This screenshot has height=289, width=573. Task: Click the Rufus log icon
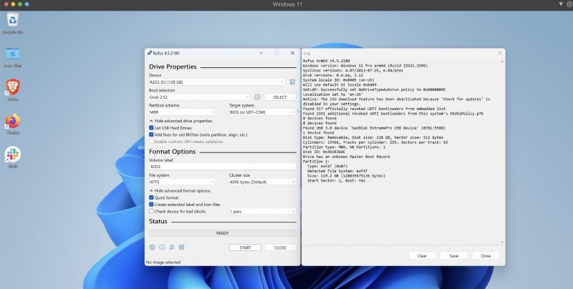tap(182, 248)
